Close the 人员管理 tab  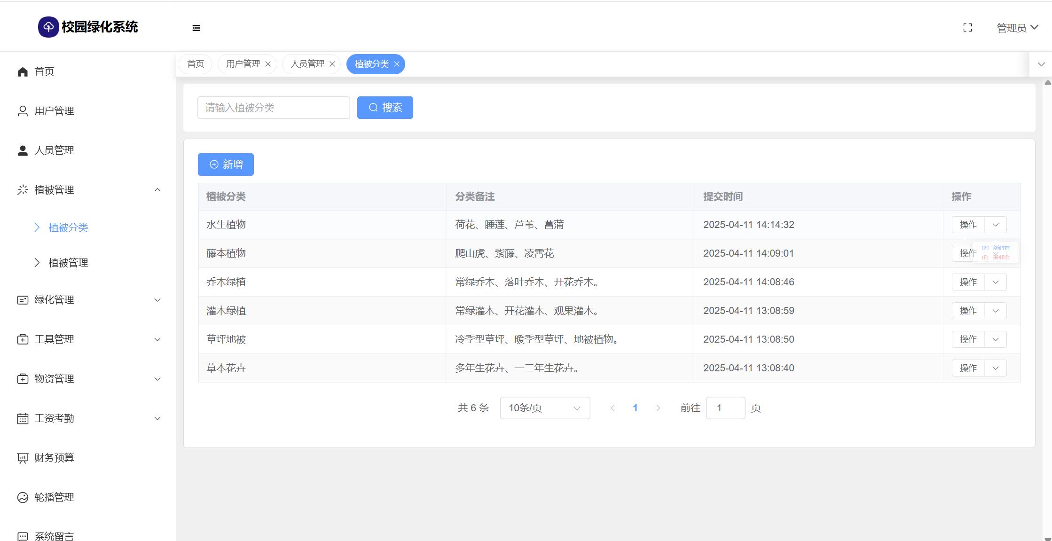click(x=332, y=64)
